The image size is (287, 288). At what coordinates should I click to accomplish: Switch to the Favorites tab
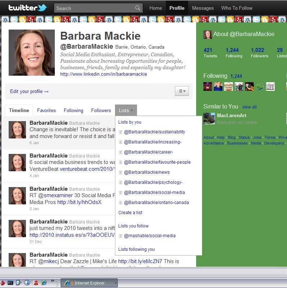click(x=46, y=110)
